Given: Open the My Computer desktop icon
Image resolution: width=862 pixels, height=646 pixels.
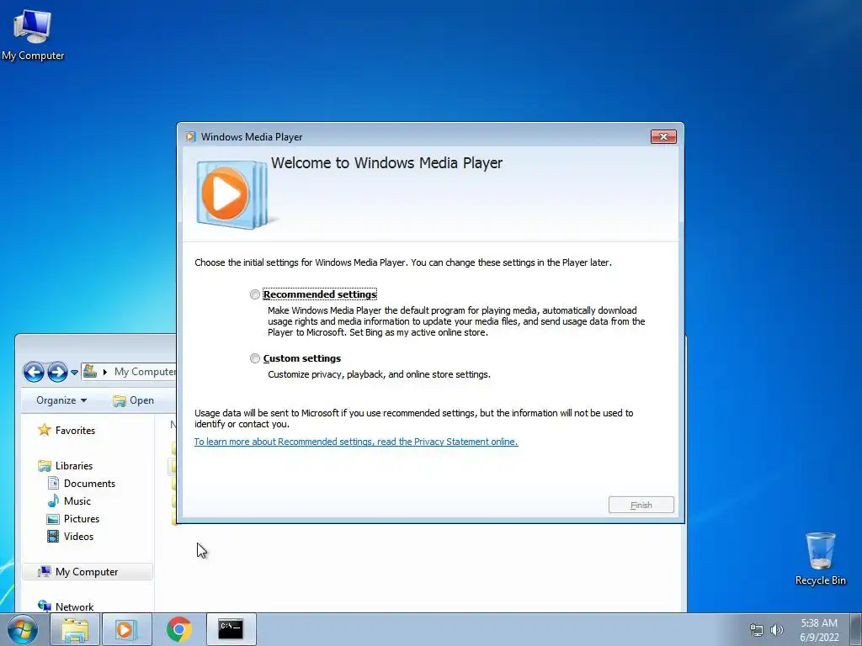Looking at the screenshot, I should pos(33,35).
